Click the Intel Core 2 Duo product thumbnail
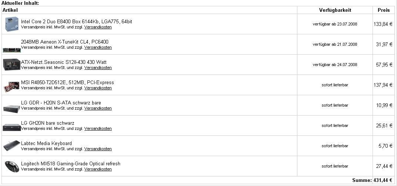The image size is (397, 186). click(12, 24)
